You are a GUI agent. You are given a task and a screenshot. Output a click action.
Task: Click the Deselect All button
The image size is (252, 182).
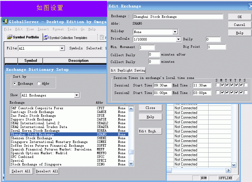(x=47, y=171)
